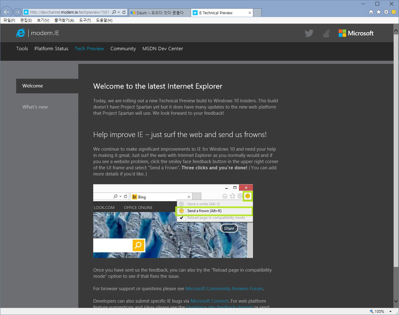This screenshot has height=315, width=399.
Task: Click the page scrollbar up arrow
Action: (x=396, y=31)
